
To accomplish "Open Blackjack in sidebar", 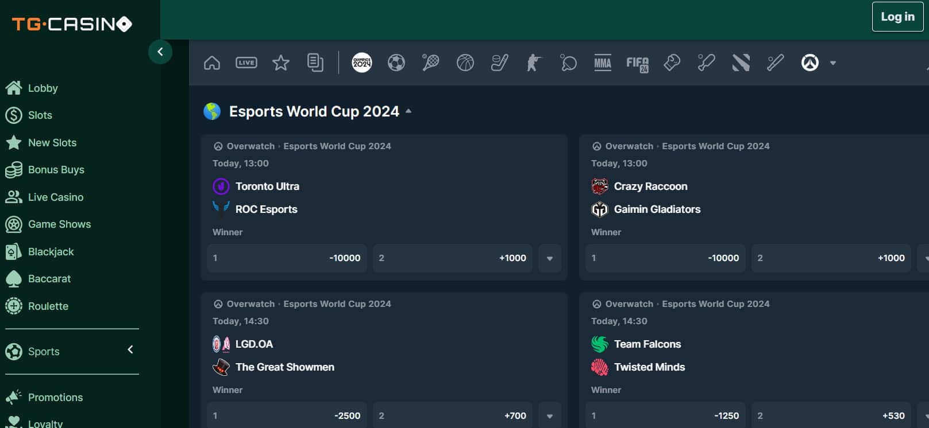I will tap(51, 252).
